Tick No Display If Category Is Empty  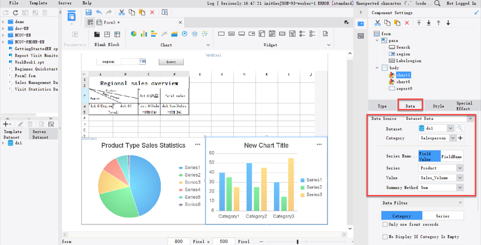pos(385,237)
